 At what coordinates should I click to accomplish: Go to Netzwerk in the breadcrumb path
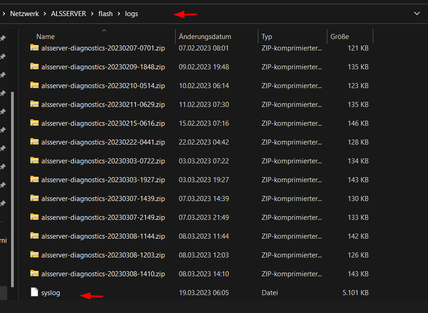(24, 14)
